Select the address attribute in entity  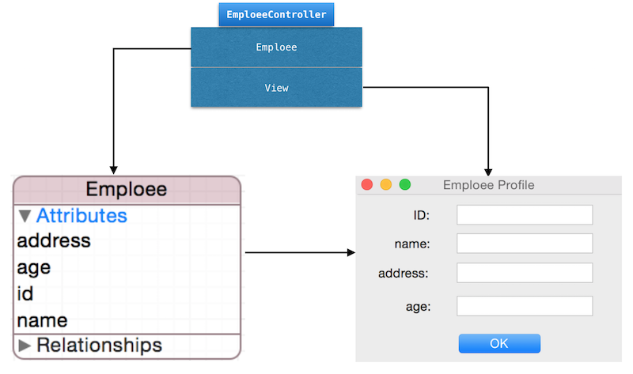pyautogui.click(x=54, y=240)
